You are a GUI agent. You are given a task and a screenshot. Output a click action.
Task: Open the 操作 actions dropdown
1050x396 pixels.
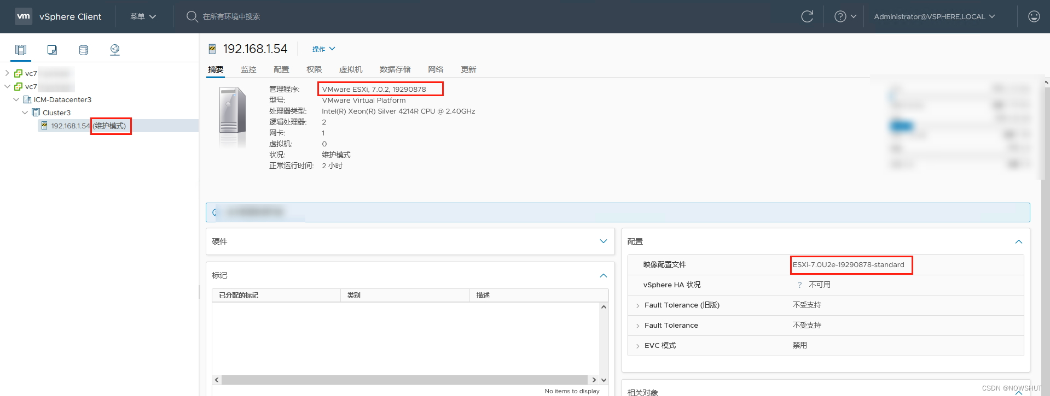pos(323,49)
